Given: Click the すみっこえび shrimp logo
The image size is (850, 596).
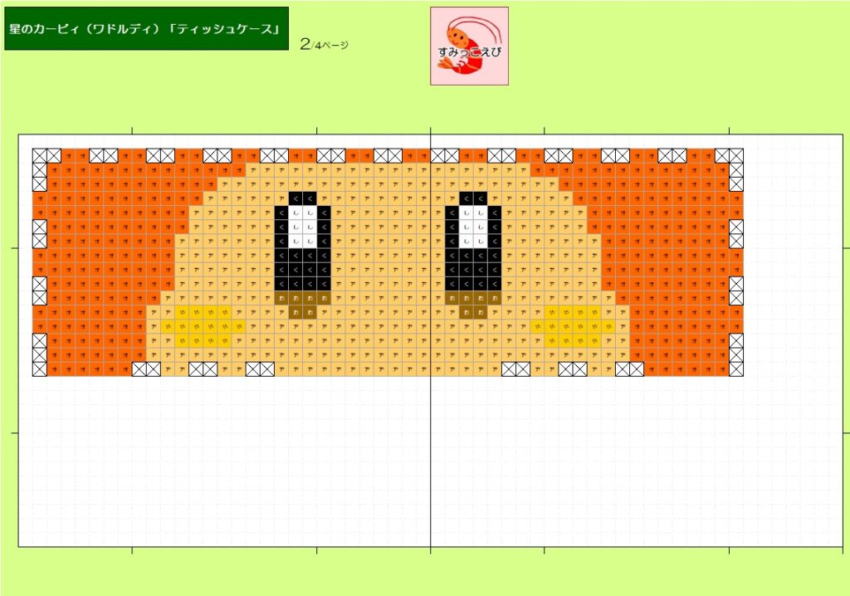Looking at the screenshot, I should [470, 46].
